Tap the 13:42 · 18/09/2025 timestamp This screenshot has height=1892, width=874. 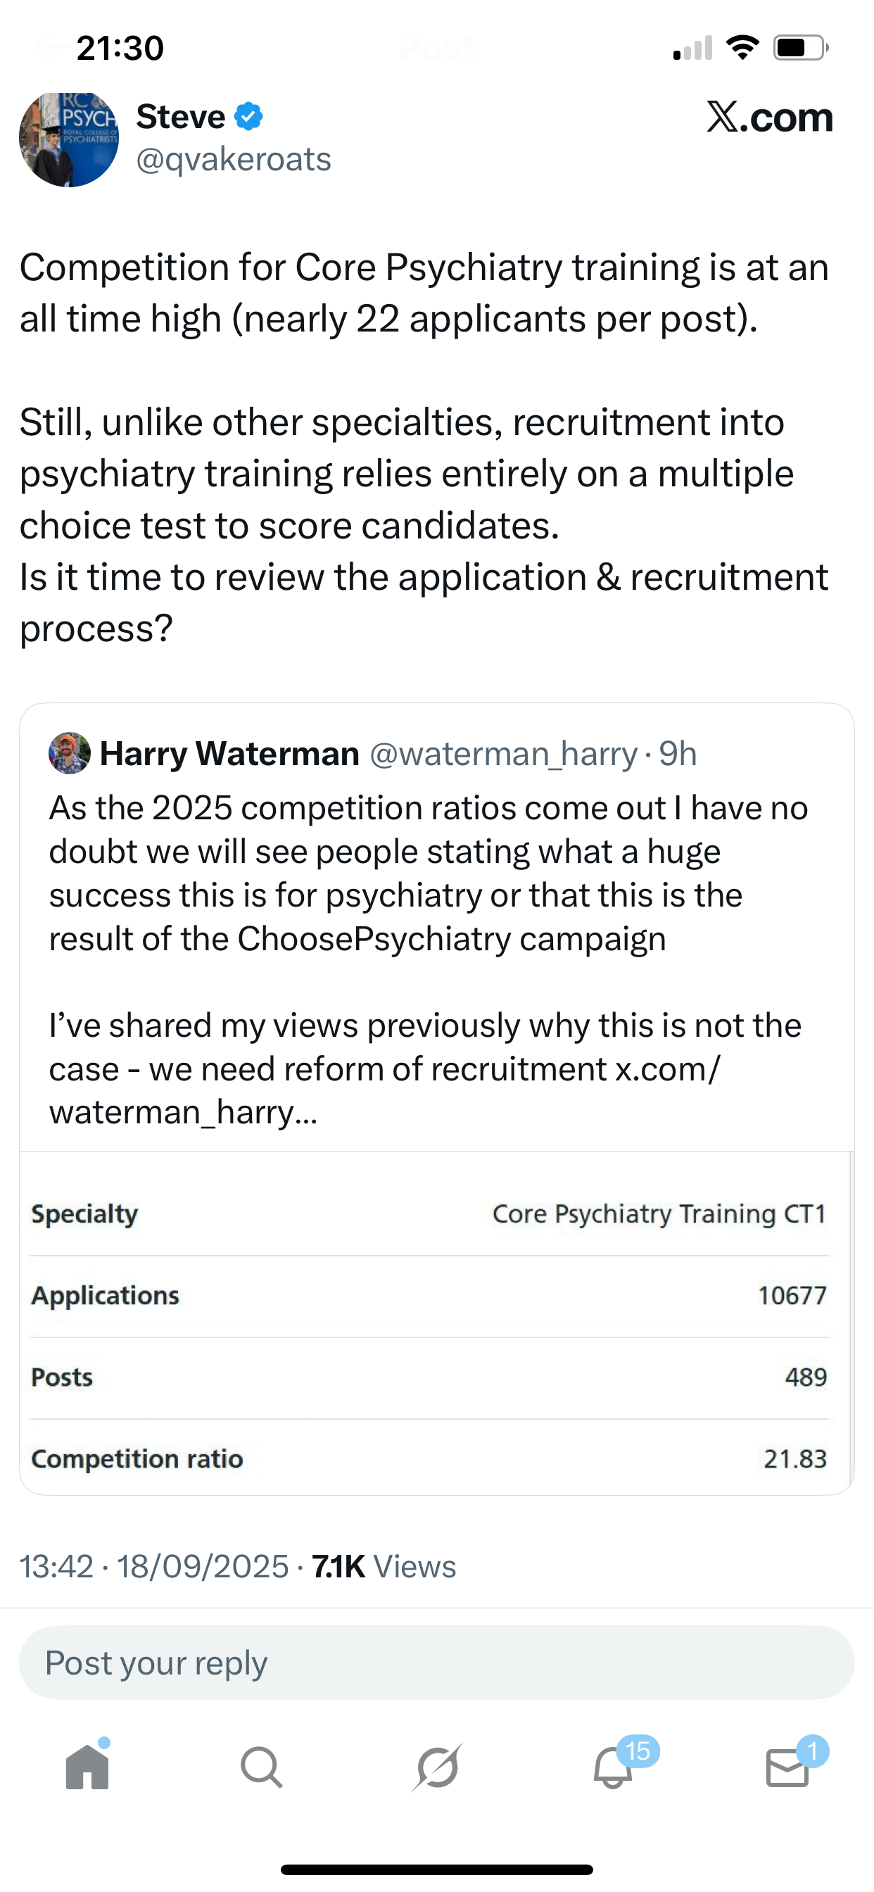click(x=154, y=1567)
